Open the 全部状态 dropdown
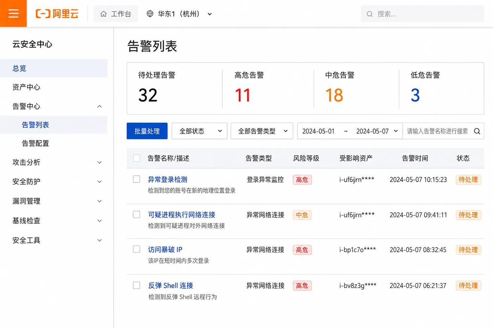This screenshot has height=328, width=493. (199, 131)
